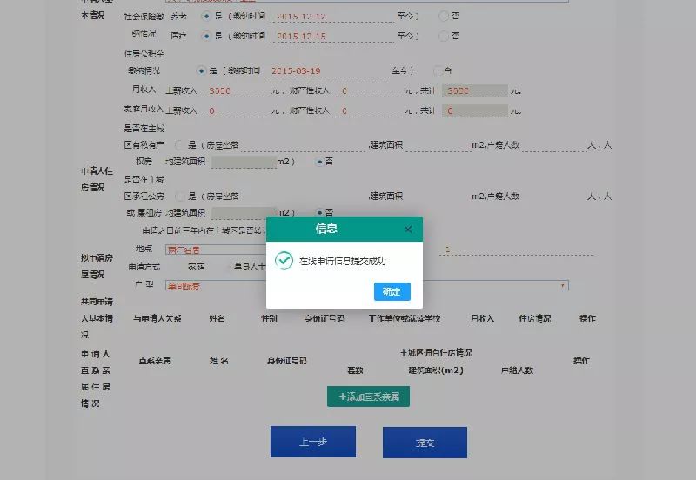
Task: Select 否 for 医疗 insurance
Action: pyautogui.click(x=444, y=36)
